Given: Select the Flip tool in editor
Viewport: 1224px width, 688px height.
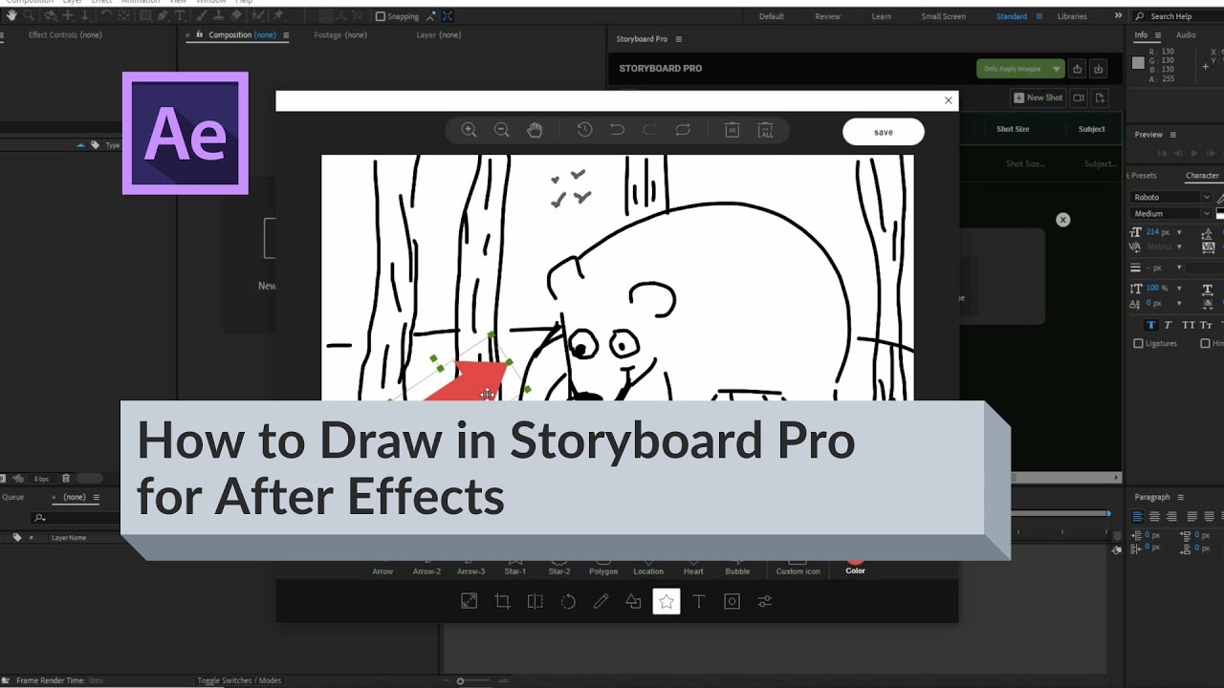Looking at the screenshot, I should (535, 601).
